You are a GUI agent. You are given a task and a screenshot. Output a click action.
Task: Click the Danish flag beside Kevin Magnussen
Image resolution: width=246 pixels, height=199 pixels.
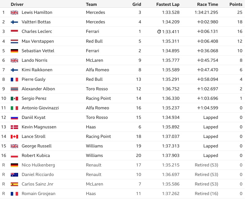pos(14,127)
